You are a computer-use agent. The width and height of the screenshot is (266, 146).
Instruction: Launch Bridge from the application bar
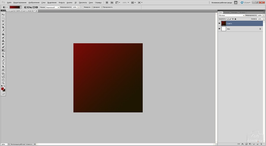(107, 3)
